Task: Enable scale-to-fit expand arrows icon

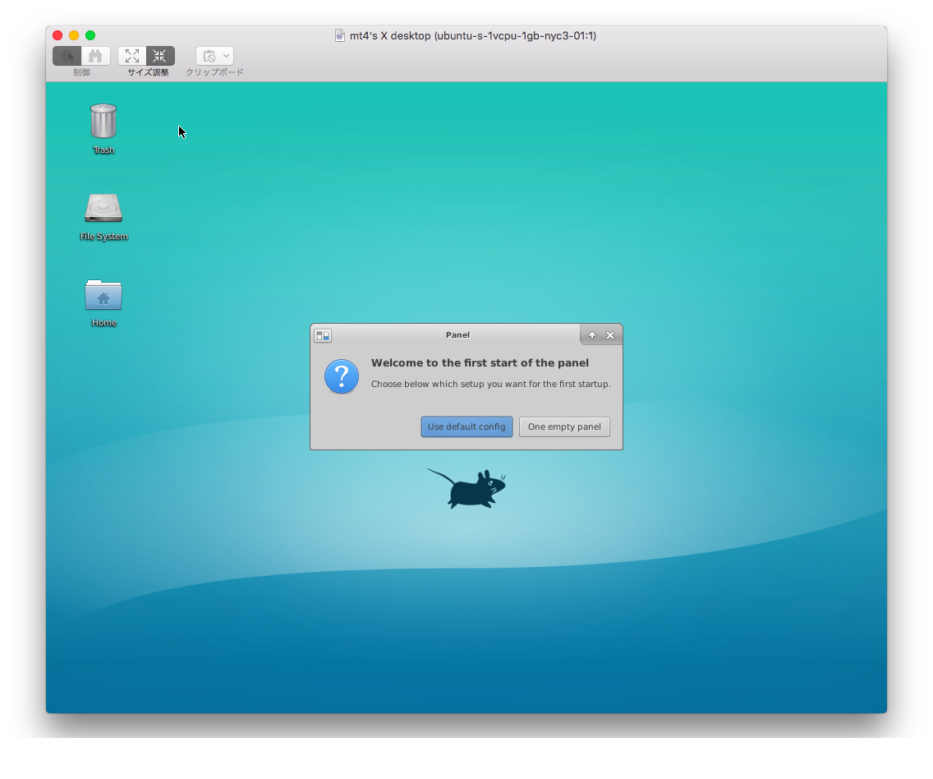Action: click(132, 56)
